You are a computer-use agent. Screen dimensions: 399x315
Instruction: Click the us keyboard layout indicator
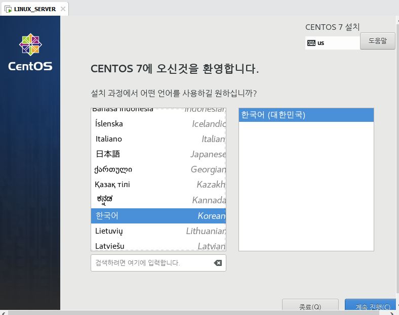[x=332, y=43]
